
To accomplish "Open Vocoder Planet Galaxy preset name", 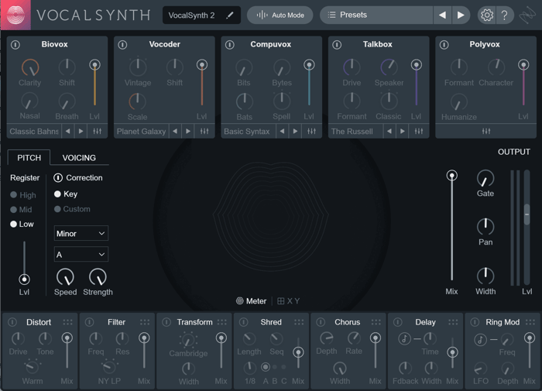I will click(141, 132).
